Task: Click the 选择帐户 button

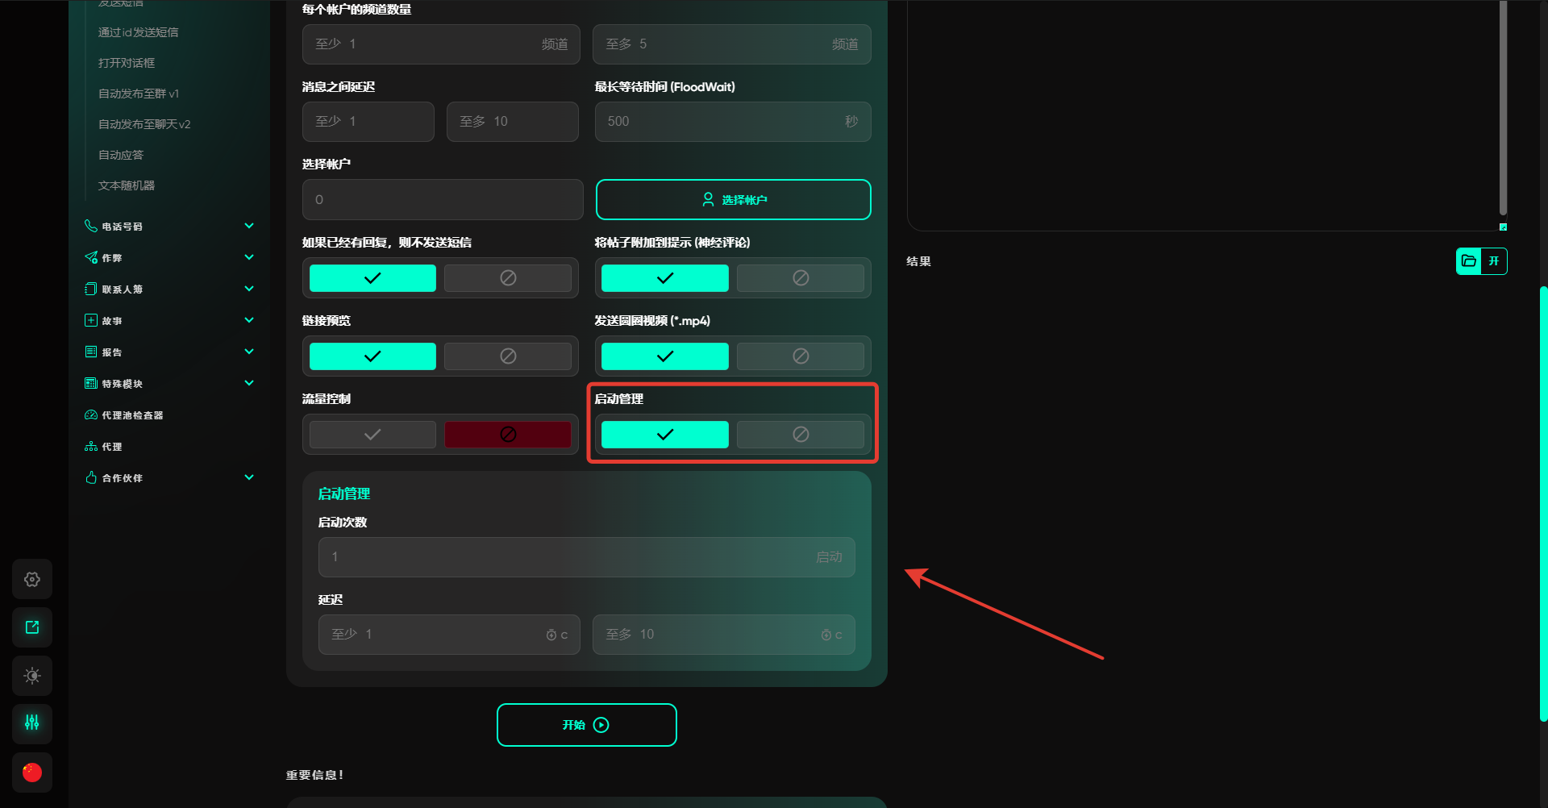Action: click(733, 199)
